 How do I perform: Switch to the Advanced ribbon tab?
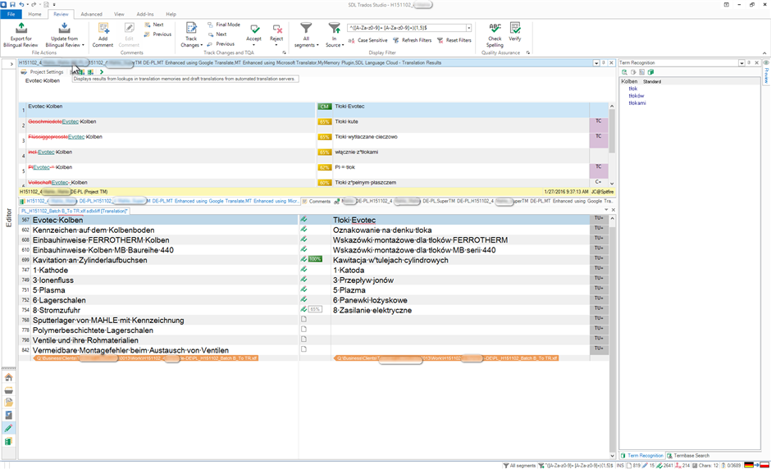point(92,14)
